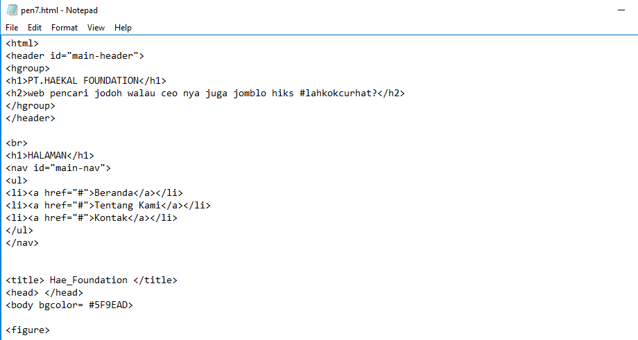Viewport: 638px width, 340px height.
Task: Minimize the Notepad window
Action: point(621,10)
